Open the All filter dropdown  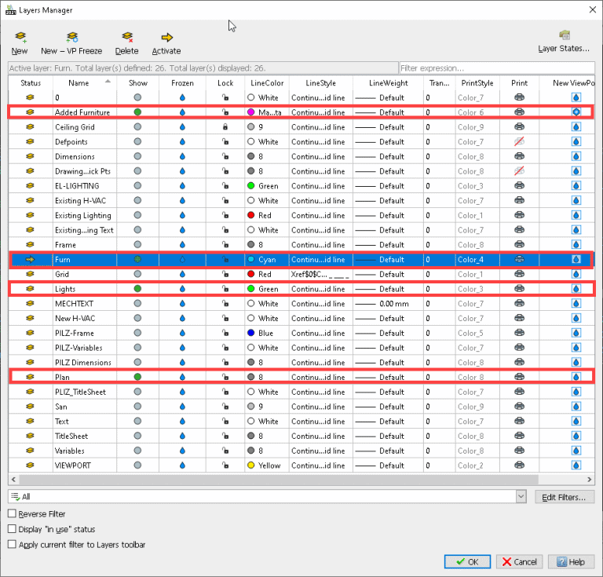tap(521, 496)
